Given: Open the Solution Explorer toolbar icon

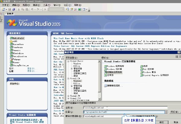Looking at the screenshot, I should pos(67,9).
